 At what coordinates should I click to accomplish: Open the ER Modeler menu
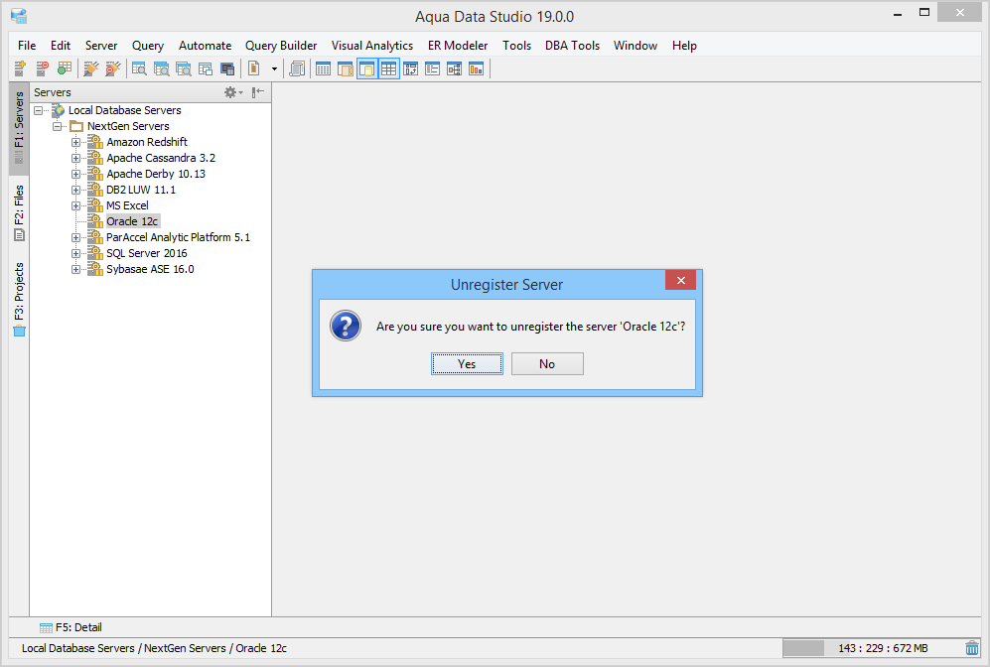point(458,46)
